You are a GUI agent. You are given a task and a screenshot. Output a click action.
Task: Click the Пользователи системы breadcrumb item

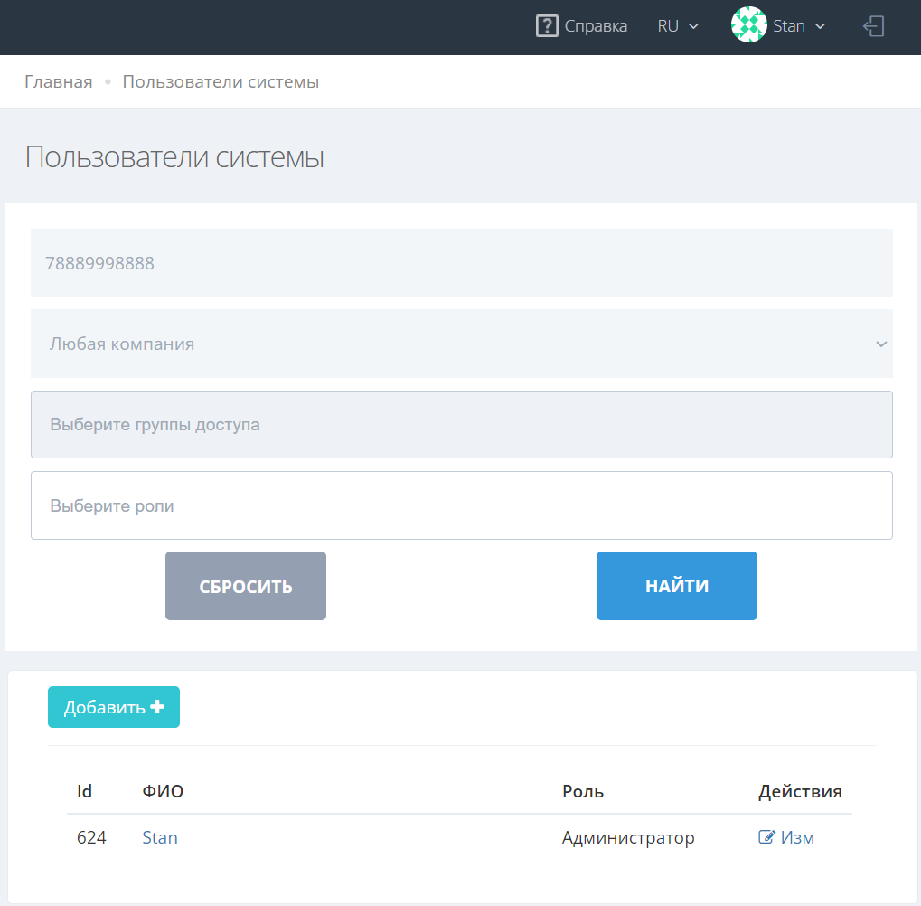(x=221, y=82)
